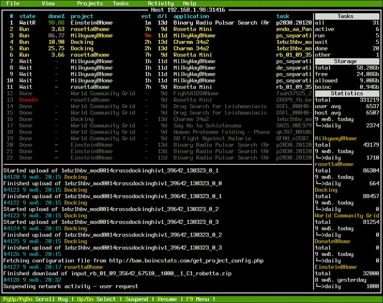
Task: Select row 19 GO Fight Against Malaria
Action: click(157, 138)
